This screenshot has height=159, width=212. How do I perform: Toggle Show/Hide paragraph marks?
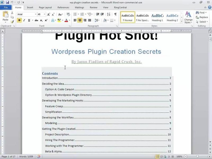click(116, 14)
